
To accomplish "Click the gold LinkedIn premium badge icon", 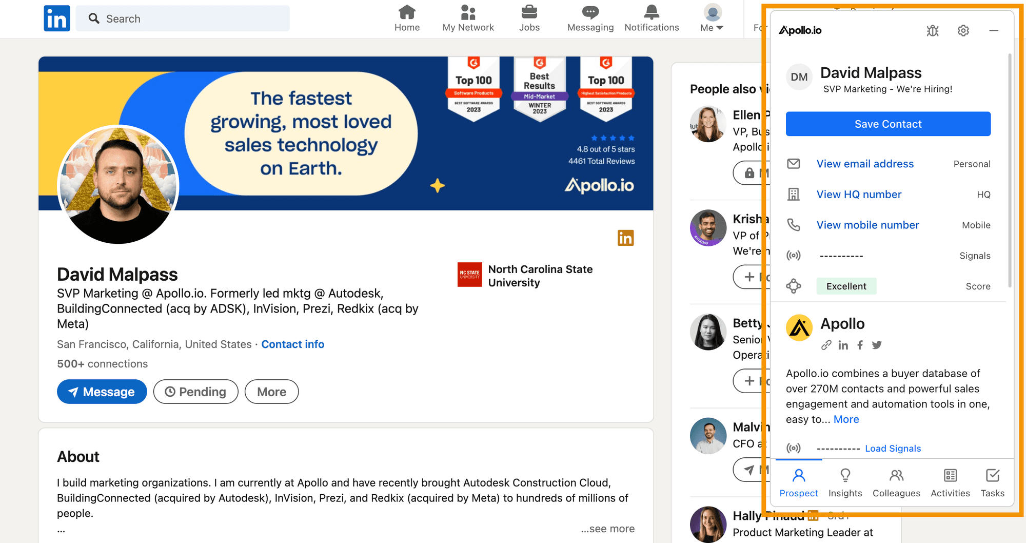I will tap(625, 238).
